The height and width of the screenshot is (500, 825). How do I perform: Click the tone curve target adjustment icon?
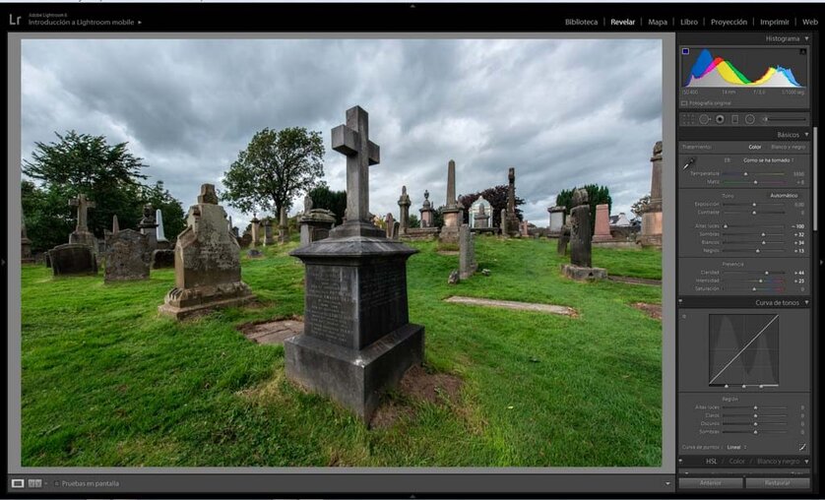(685, 316)
